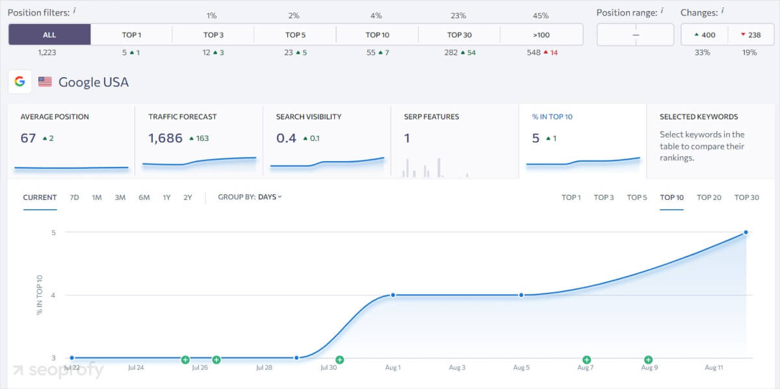Toggle the TOP 1 chart series
Viewport: 780px width, 389px height.
571,197
